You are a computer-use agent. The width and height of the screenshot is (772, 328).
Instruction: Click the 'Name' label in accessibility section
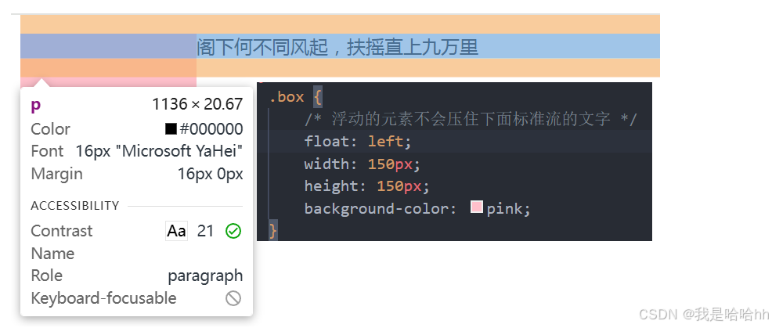52,254
